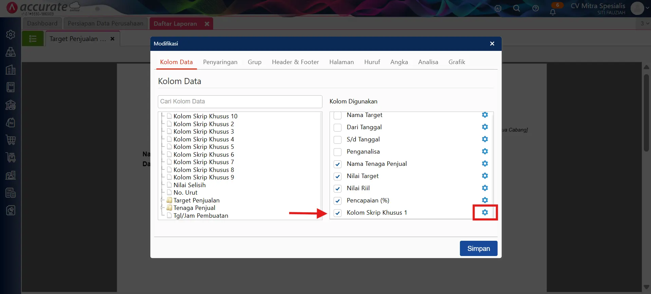The height and width of the screenshot is (294, 651).
Task: Open gear settings for Pencapaian (%) column
Action: [x=485, y=200]
